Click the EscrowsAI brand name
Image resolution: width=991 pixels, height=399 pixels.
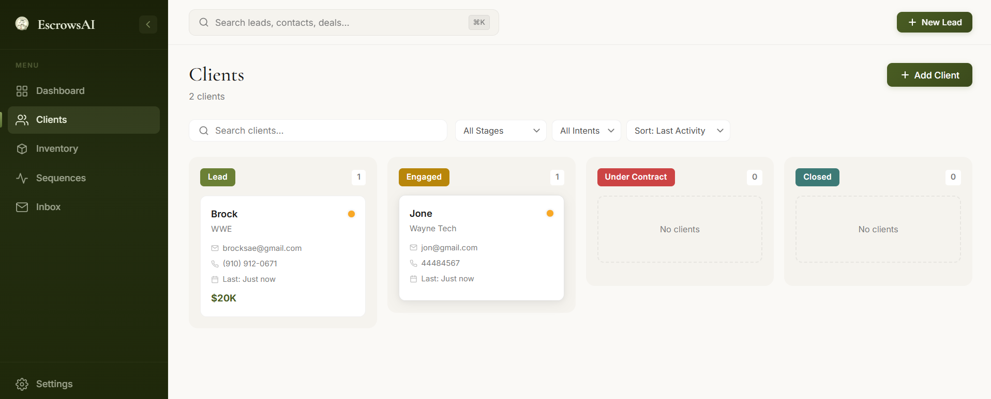(66, 24)
